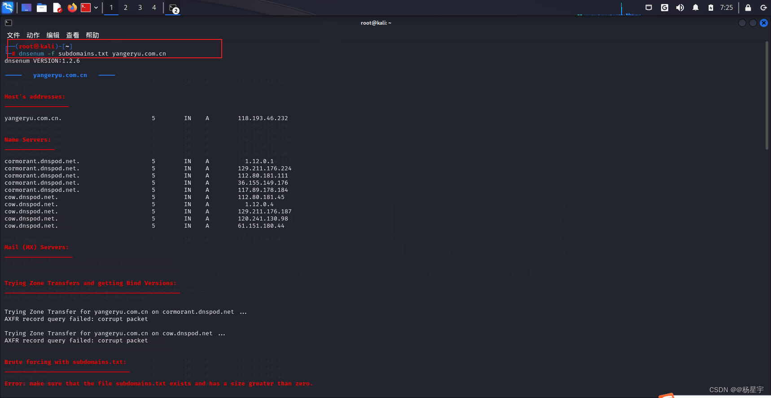The image size is (771, 398).
Task: Click the G input method tray icon
Action: point(665,8)
